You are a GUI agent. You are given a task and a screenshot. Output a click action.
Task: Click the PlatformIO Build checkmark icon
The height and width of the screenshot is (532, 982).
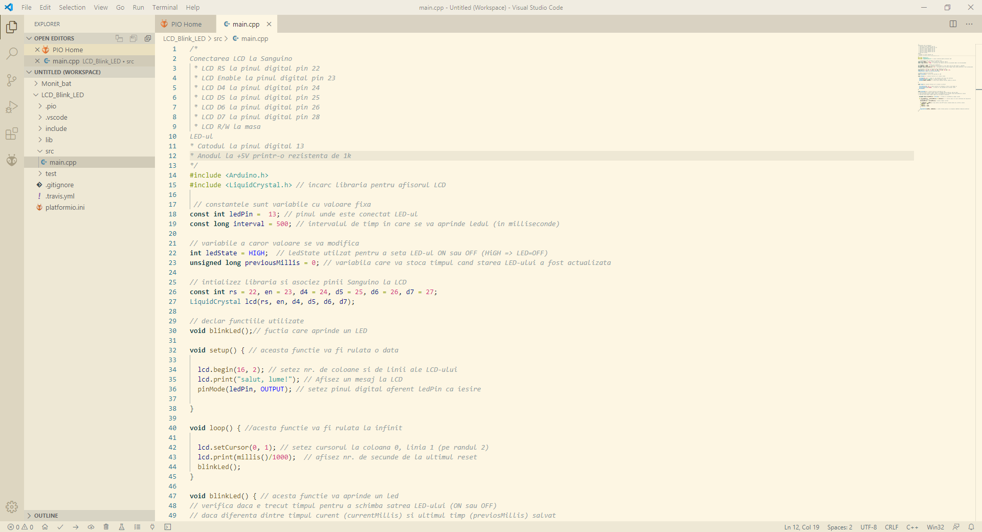(x=60, y=527)
